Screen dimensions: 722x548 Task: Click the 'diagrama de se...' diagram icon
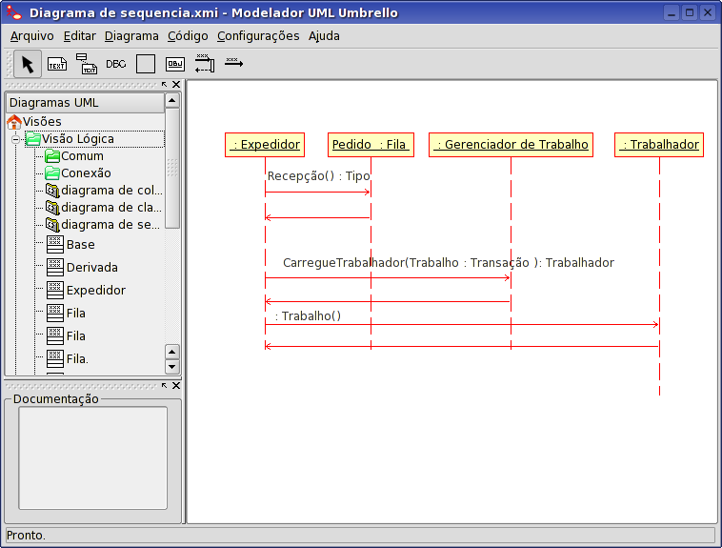click(x=52, y=225)
